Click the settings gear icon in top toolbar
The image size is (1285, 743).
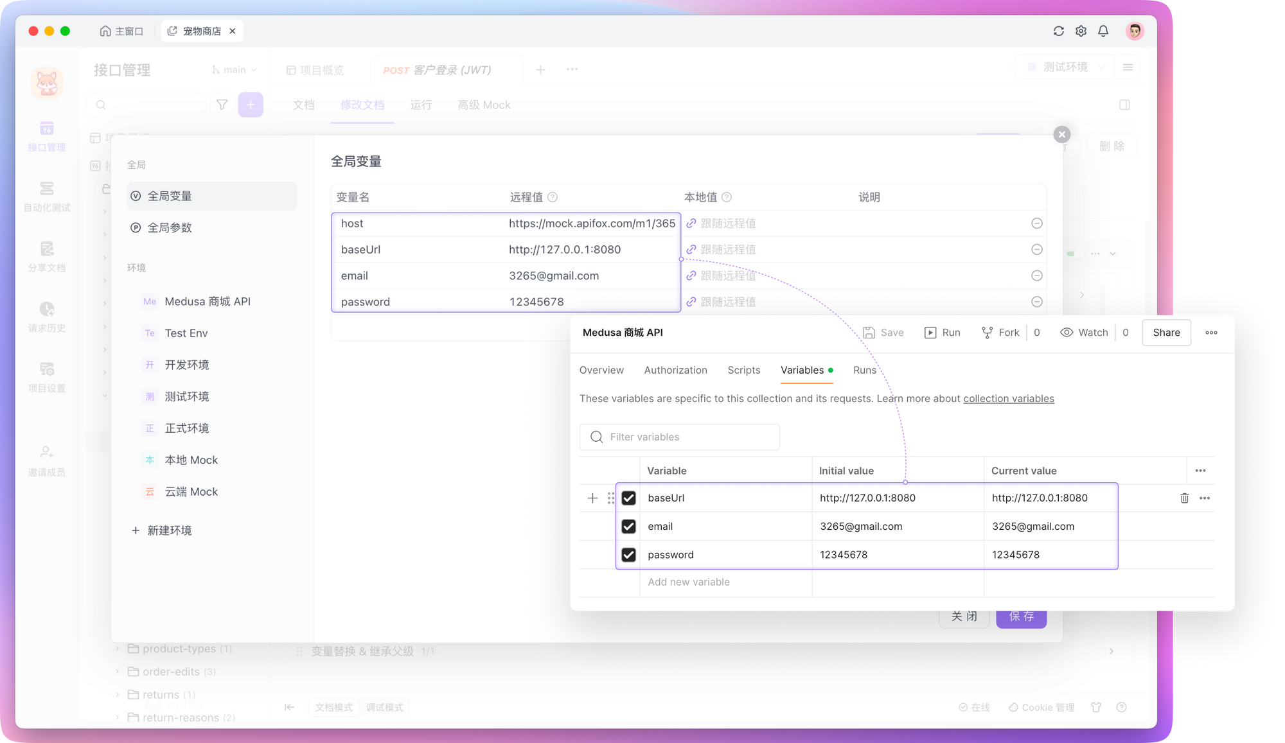click(1081, 31)
